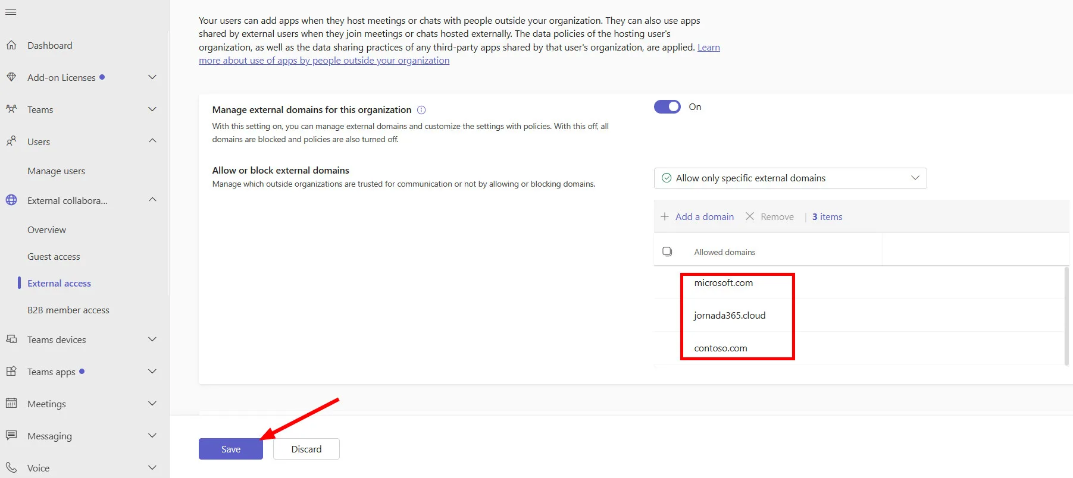Click the Meetings calendar icon

[11, 404]
